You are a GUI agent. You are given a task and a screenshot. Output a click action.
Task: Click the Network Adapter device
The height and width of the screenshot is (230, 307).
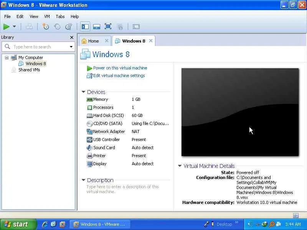click(x=109, y=131)
